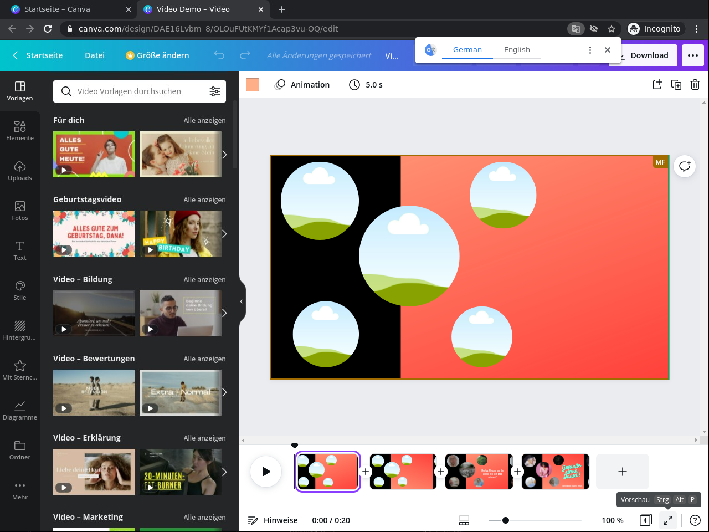Go back to Startseite
709x532 pixels.
pos(38,55)
